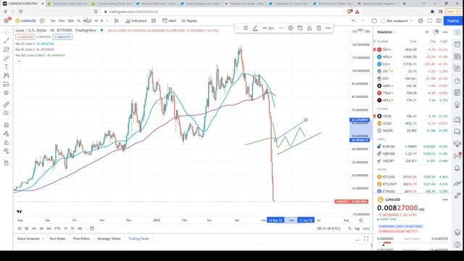Screen dimensions: 464x261
Task: Toggle the magnet mode tool
Action: [7, 125]
